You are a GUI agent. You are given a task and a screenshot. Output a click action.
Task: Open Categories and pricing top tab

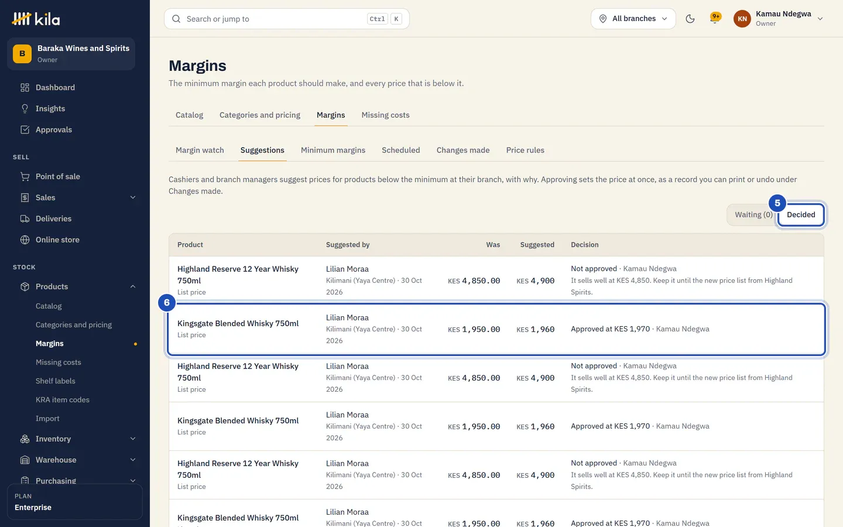(x=260, y=115)
